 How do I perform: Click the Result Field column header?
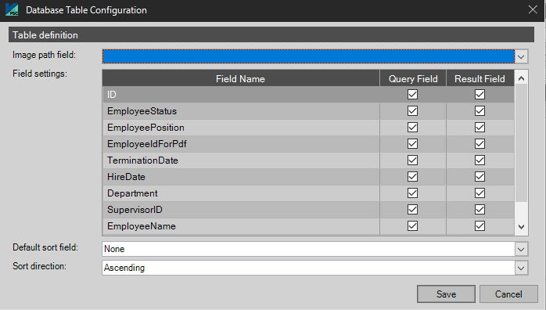pyautogui.click(x=480, y=79)
